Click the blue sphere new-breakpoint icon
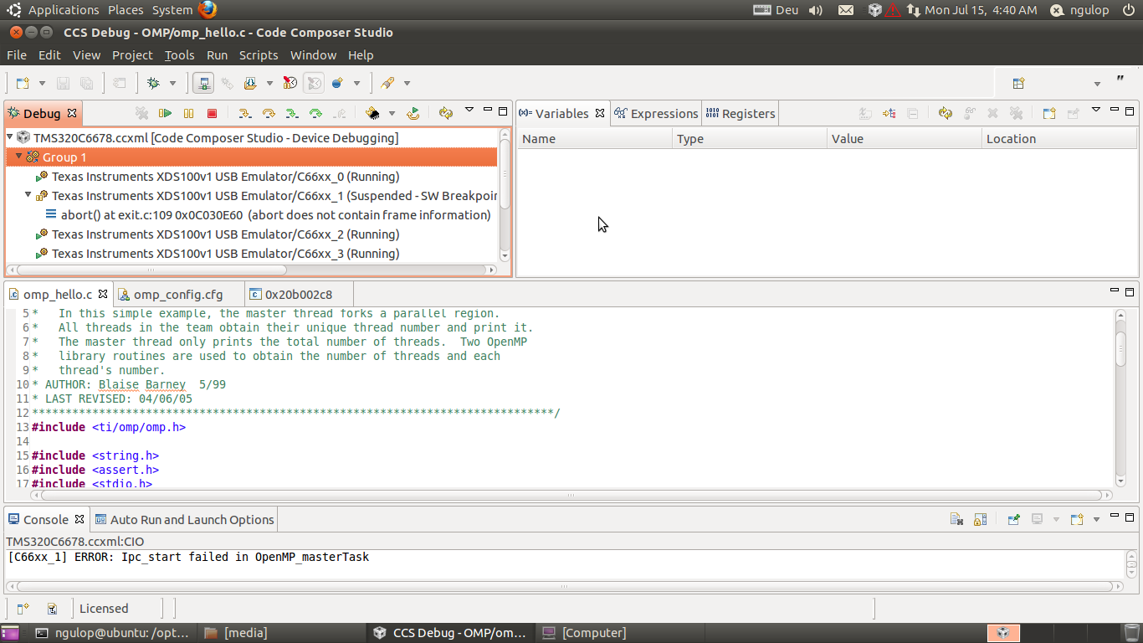 click(337, 83)
